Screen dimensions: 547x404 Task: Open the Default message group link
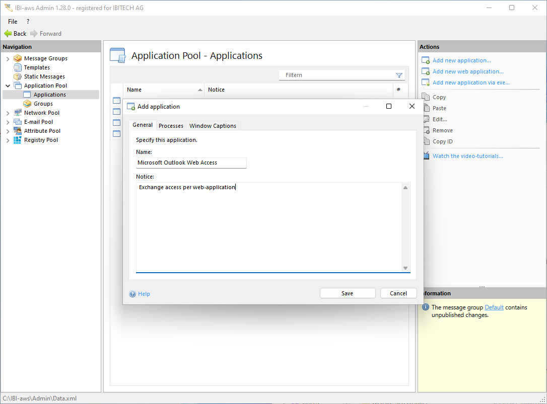[x=494, y=307]
